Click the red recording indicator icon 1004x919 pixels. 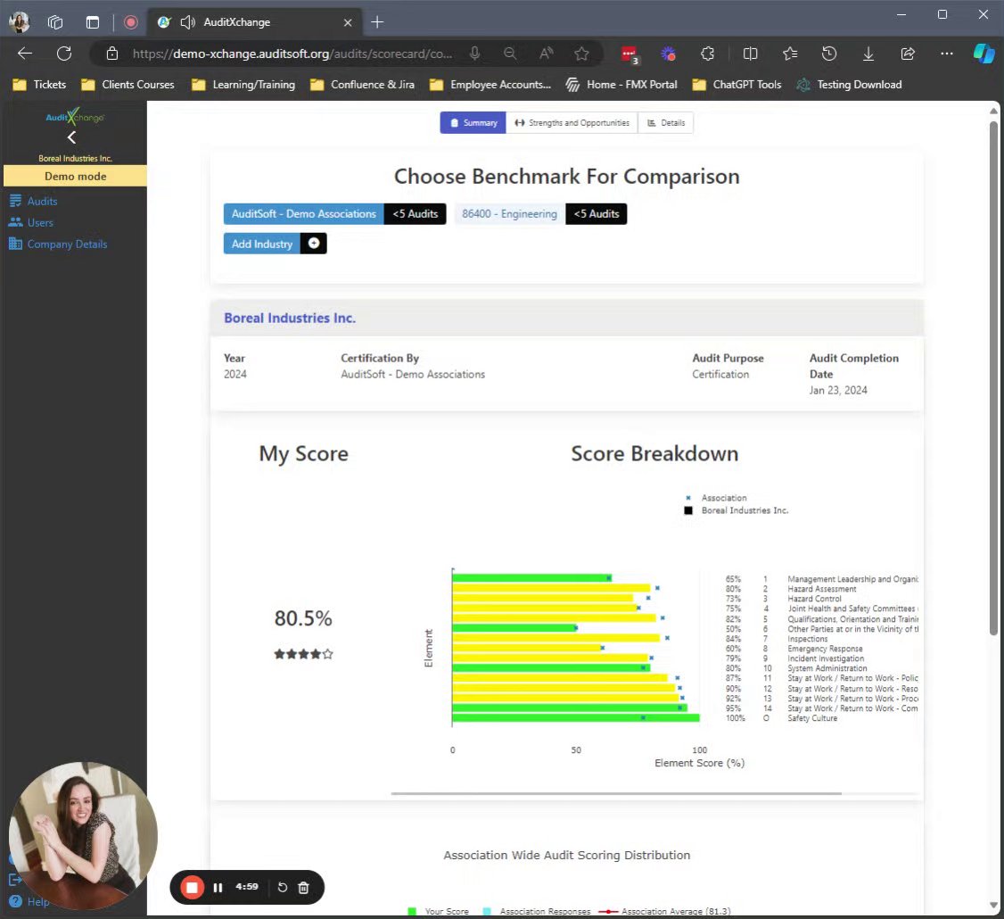(x=130, y=22)
